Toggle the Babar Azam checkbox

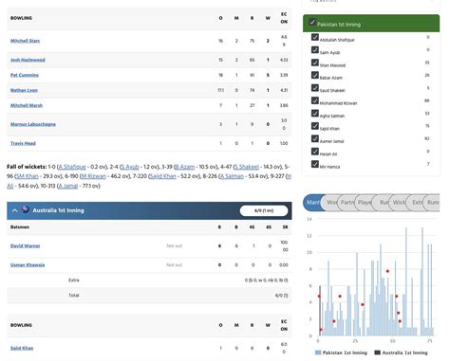[314, 75]
